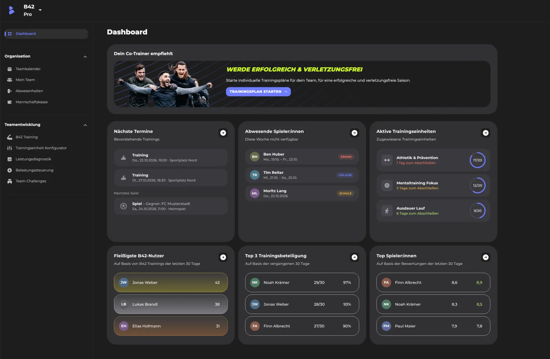This screenshot has height=359, width=550.
Task: Select Lukas Brandl row
Action: pyautogui.click(x=171, y=304)
